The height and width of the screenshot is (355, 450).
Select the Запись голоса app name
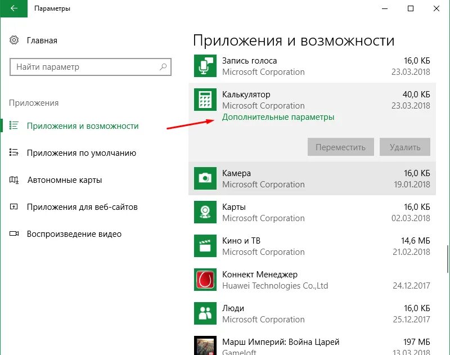pyautogui.click(x=249, y=61)
